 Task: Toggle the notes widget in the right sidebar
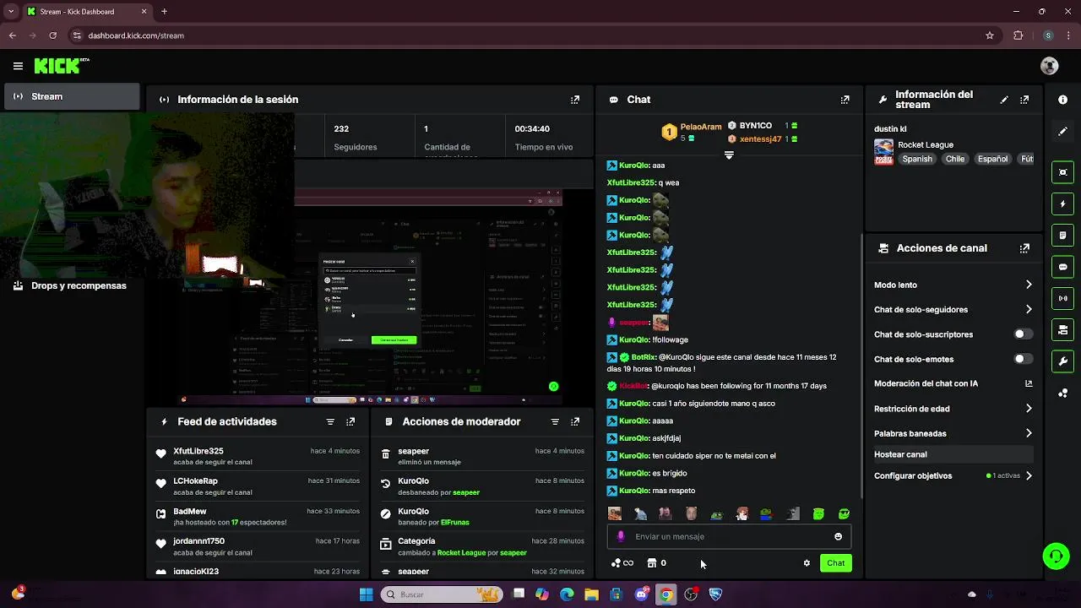point(1062,235)
